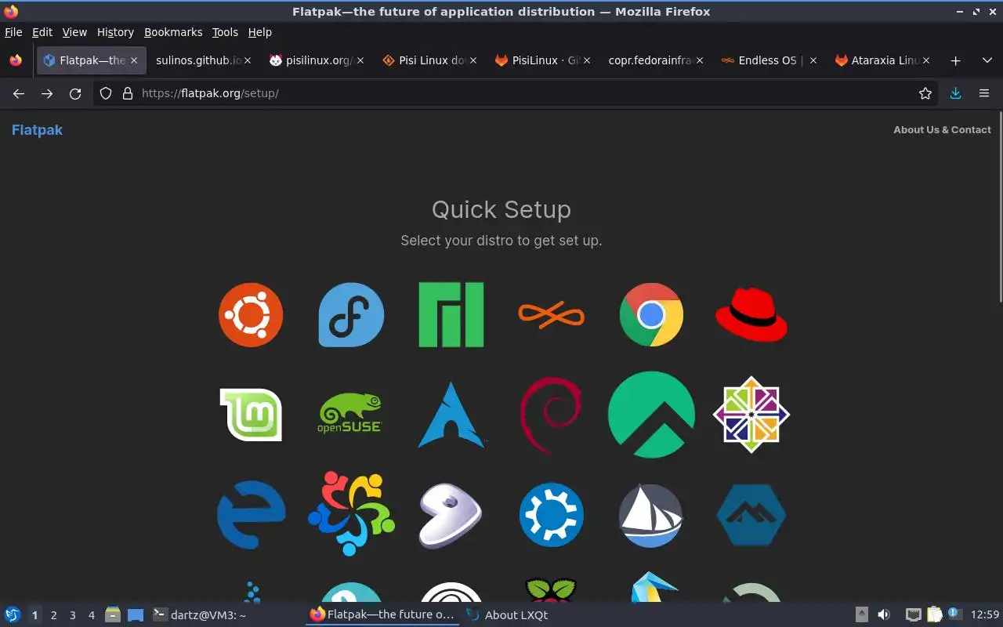Switch to the PisiLinux GitLab tab
The image size is (1003, 627).
point(544,60)
